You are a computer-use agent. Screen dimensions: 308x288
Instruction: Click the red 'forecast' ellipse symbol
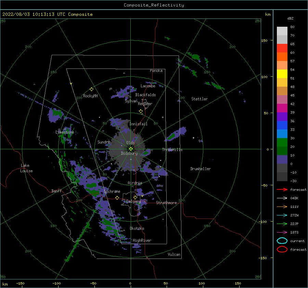(x=282, y=249)
